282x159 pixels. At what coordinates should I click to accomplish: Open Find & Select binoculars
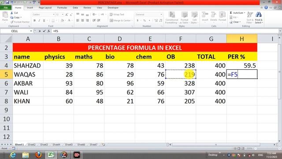tap(259, 18)
